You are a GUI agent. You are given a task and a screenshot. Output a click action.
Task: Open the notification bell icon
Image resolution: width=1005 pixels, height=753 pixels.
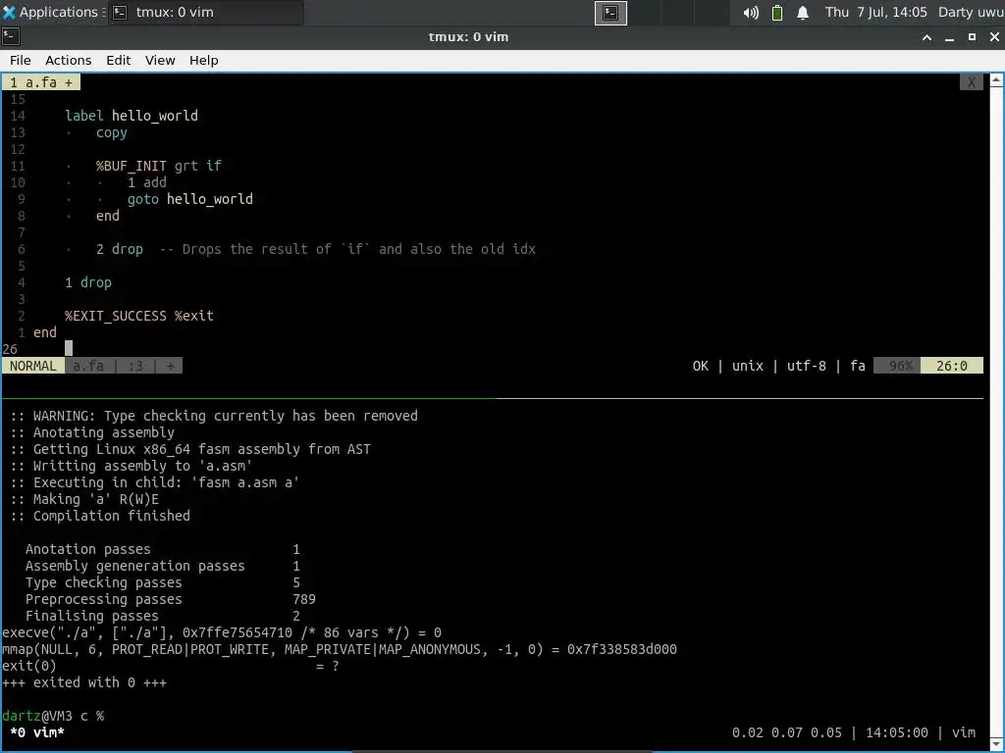[803, 13]
